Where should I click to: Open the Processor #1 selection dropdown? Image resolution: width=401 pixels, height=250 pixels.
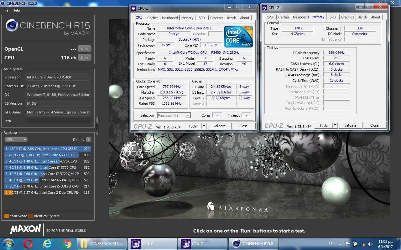pos(174,116)
